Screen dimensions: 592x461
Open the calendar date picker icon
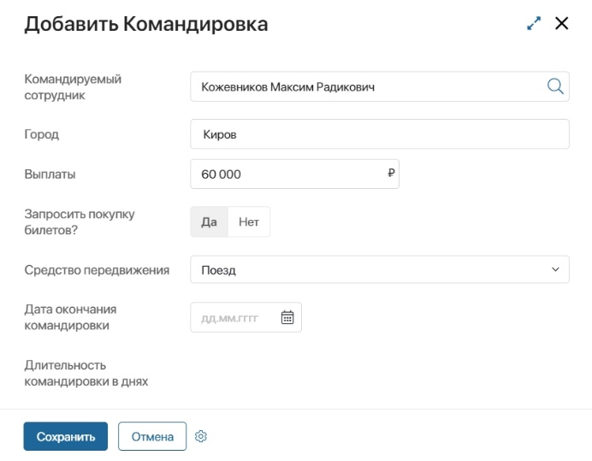pyautogui.click(x=287, y=317)
